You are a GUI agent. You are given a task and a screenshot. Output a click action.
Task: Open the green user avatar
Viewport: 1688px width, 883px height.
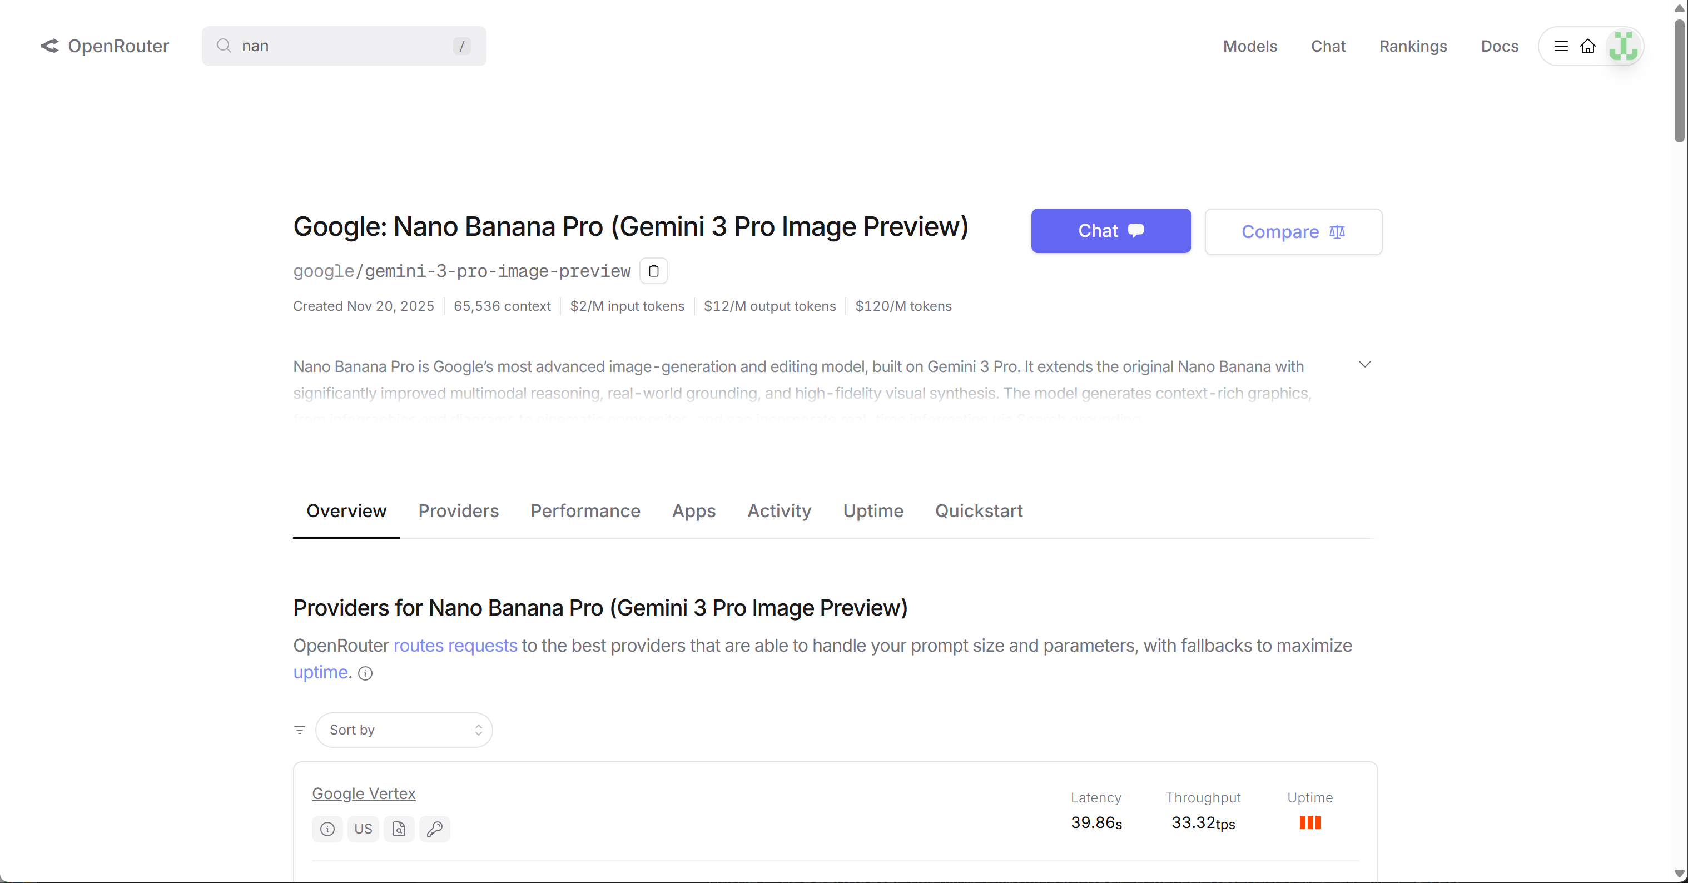coord(1622,46)
